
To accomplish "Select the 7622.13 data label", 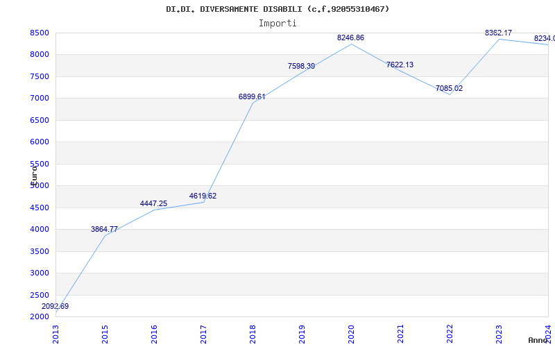I will pos(400,65).
